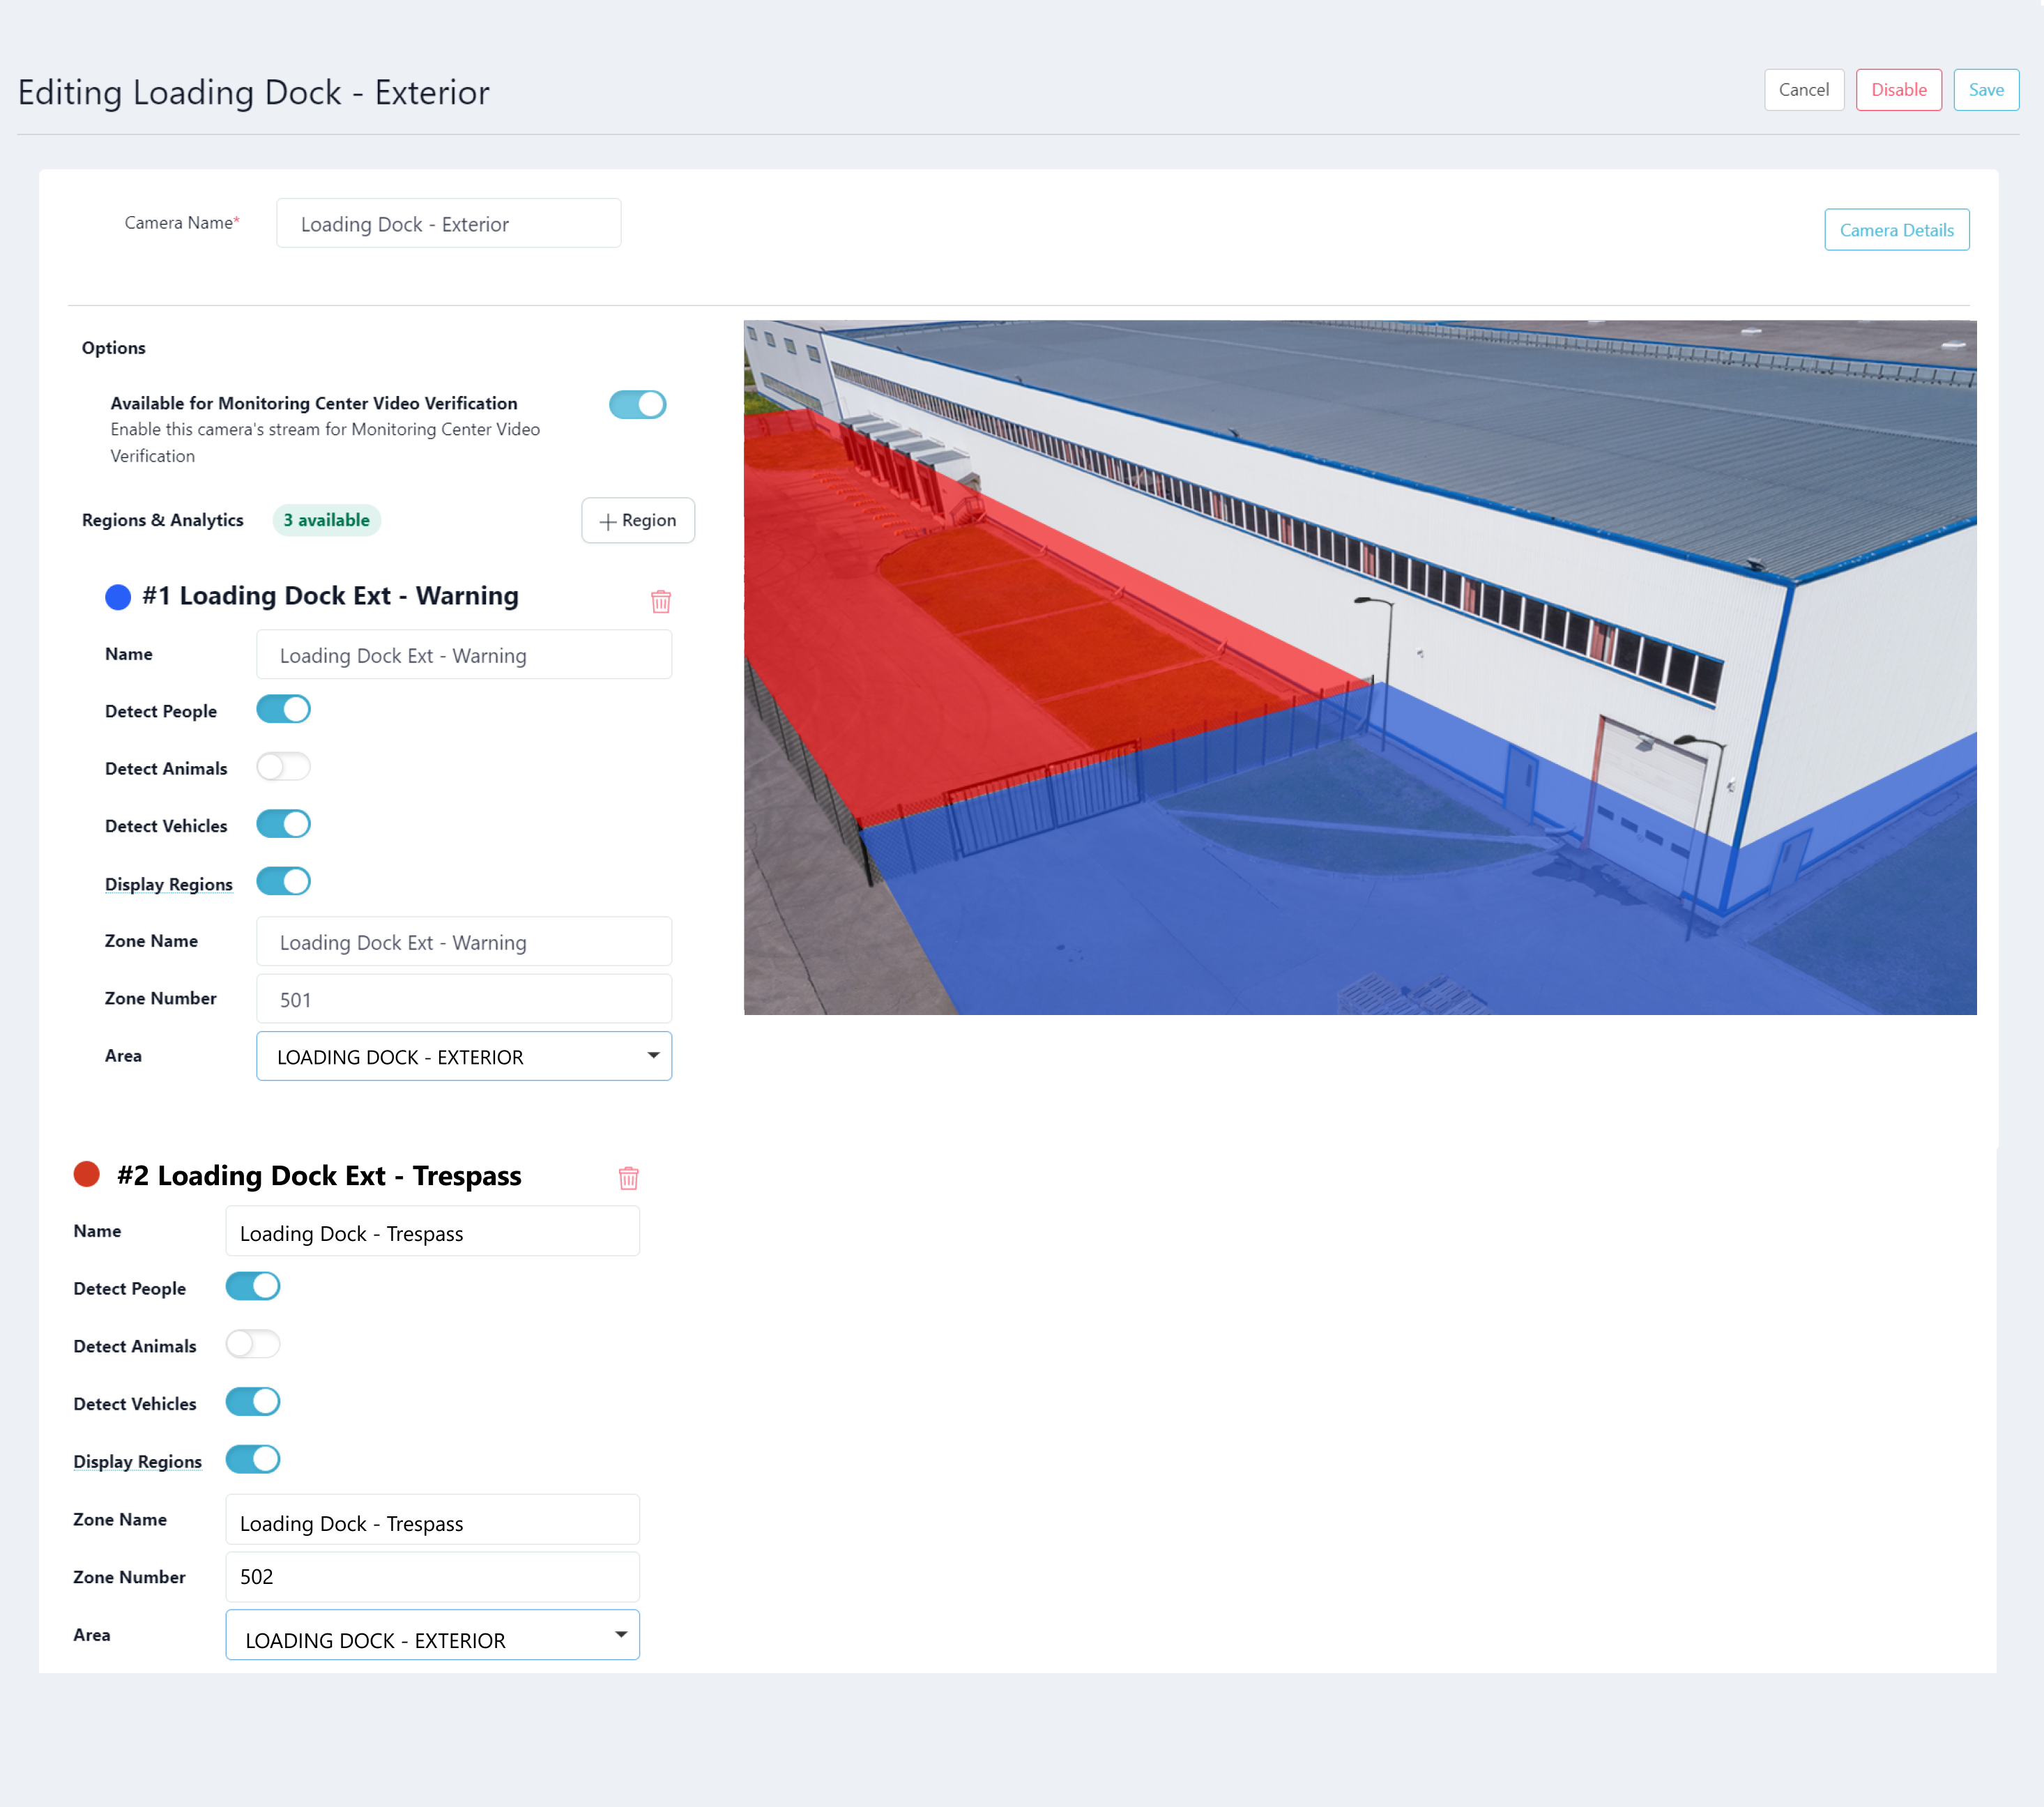
Task: Save the camera settings
Action: coord(1986,90)
